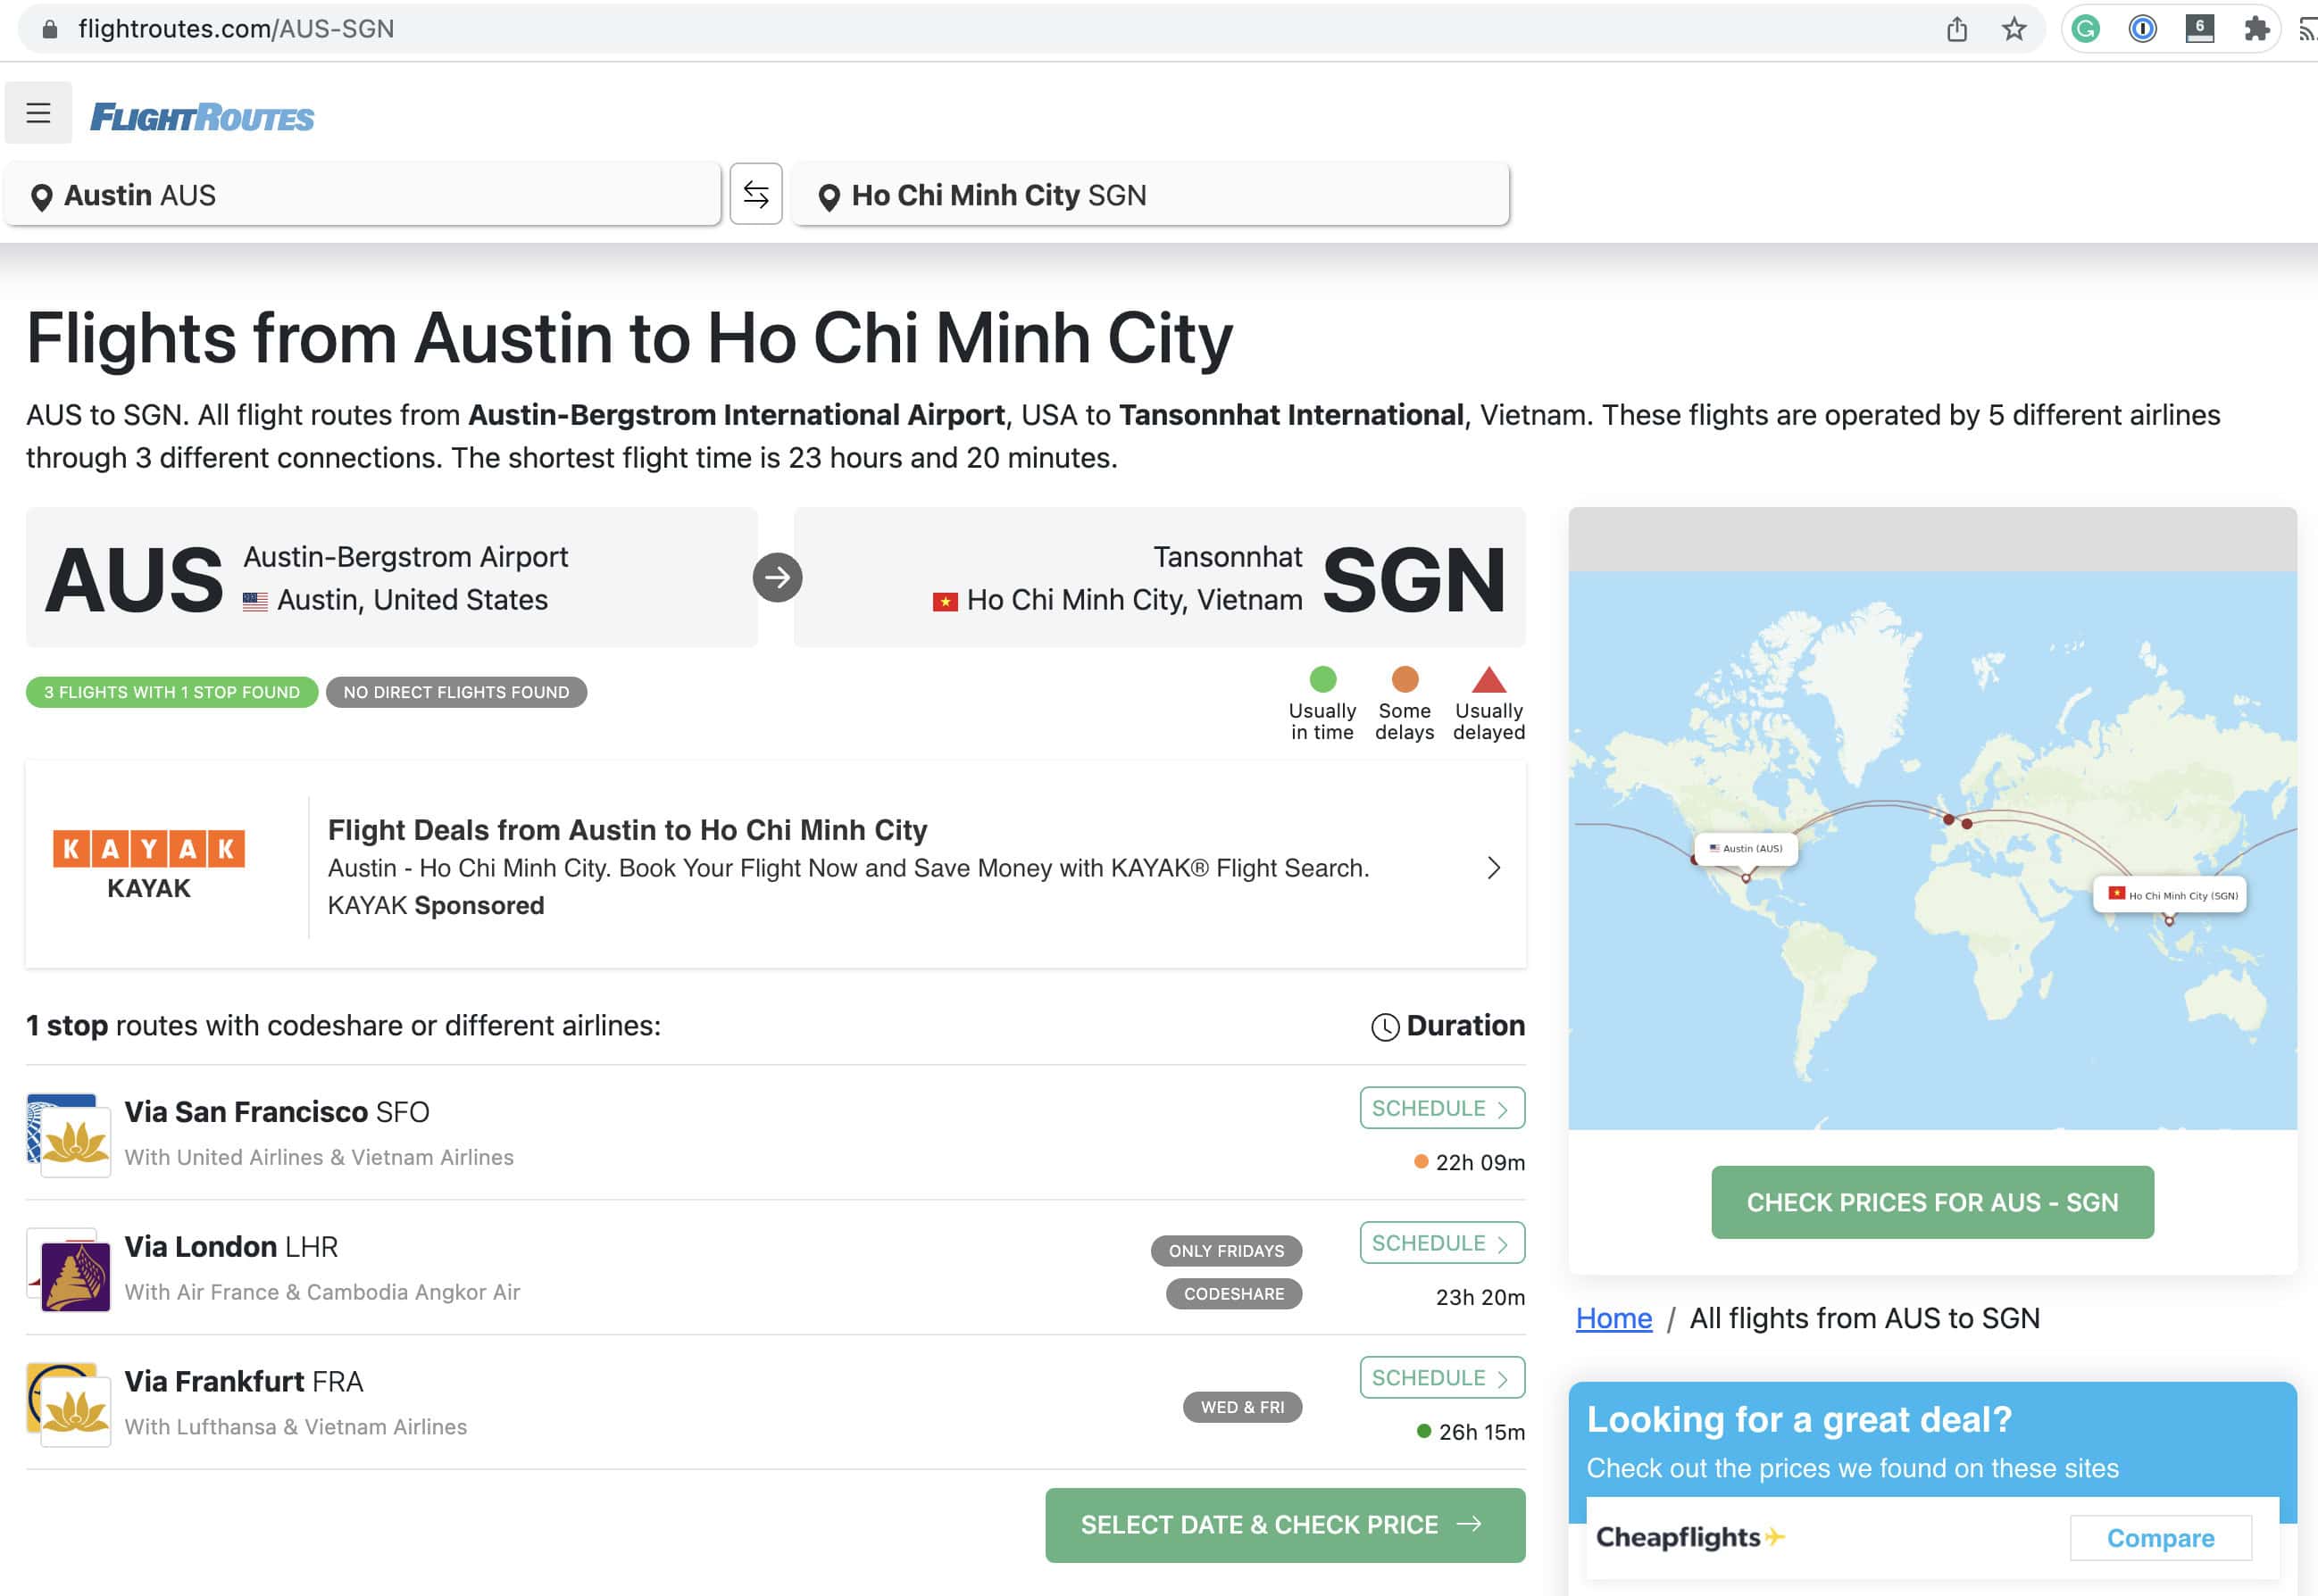Click the lock icon in address bar
2318x1596 pixels.
[49, 29]
